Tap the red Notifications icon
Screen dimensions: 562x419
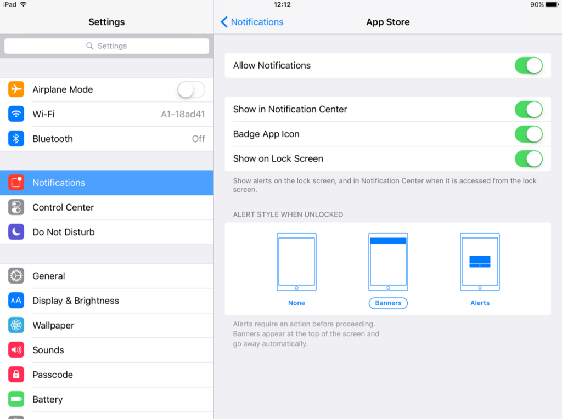[x=16, y=183]
